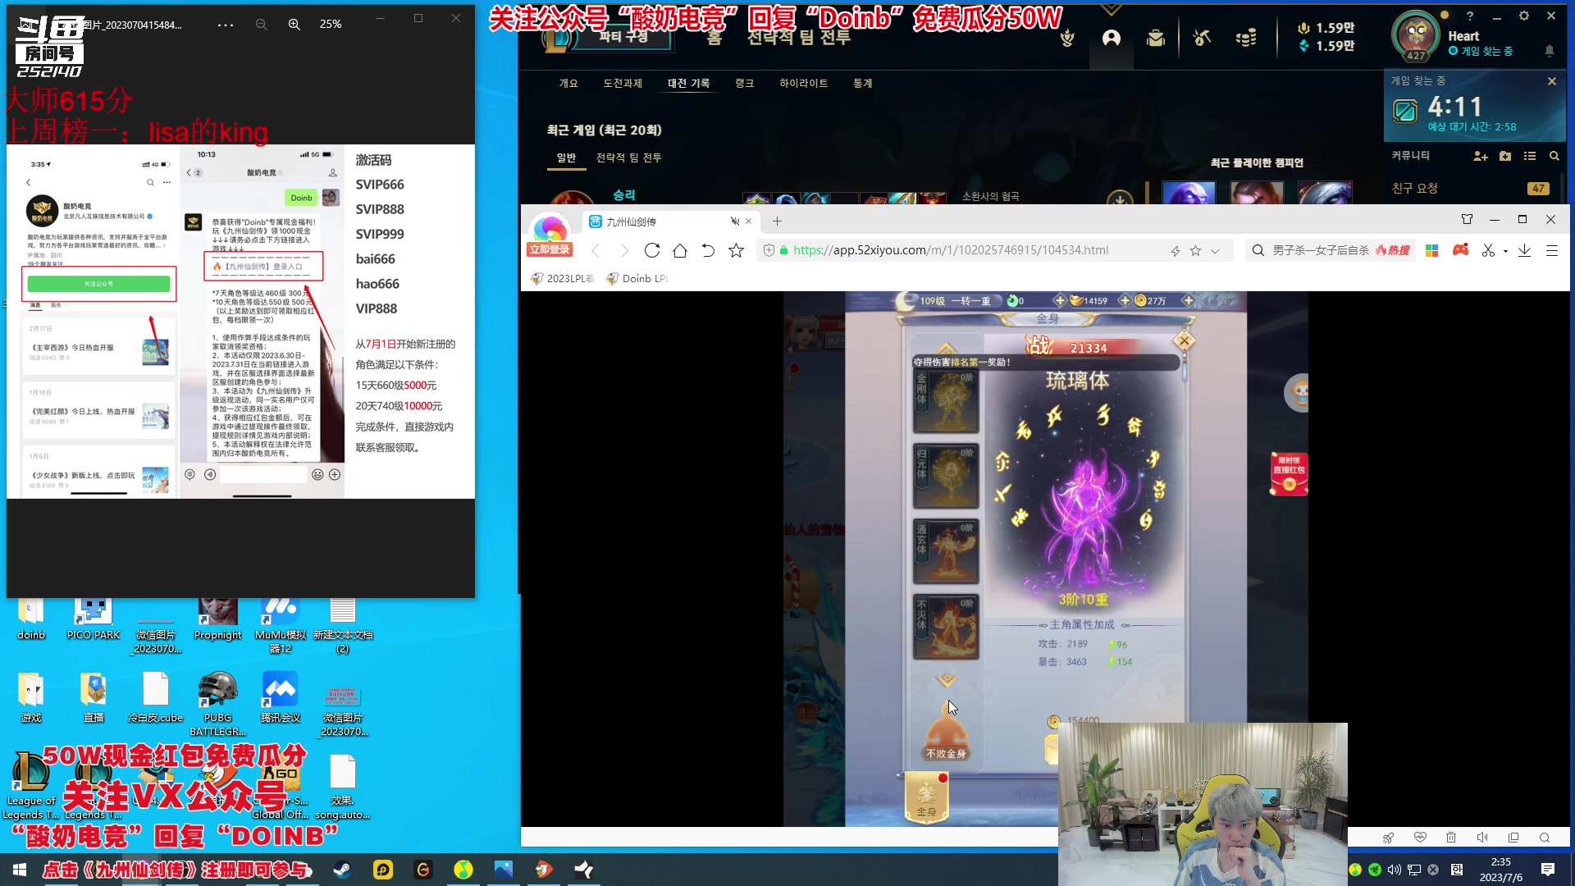The image size is (1575, 886).
Task: Open the 腾讯会议 desktop shortcut
Action: [281, 697]
